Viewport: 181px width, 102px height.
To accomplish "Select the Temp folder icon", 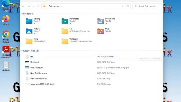I will pos(29,41).
